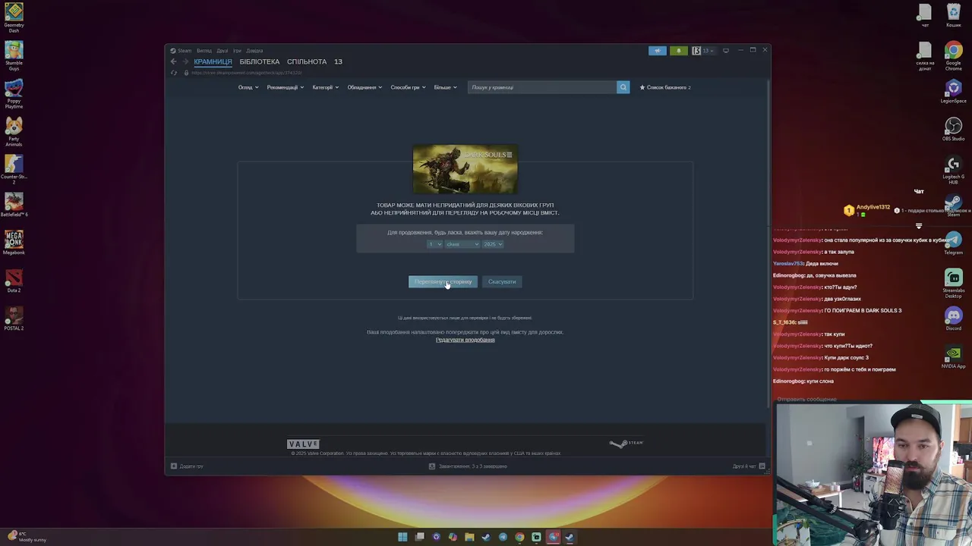Open the 'чат' file on desktop
Image resolution: width=972 pixels, height=546 pixels.
coord(924,15)
